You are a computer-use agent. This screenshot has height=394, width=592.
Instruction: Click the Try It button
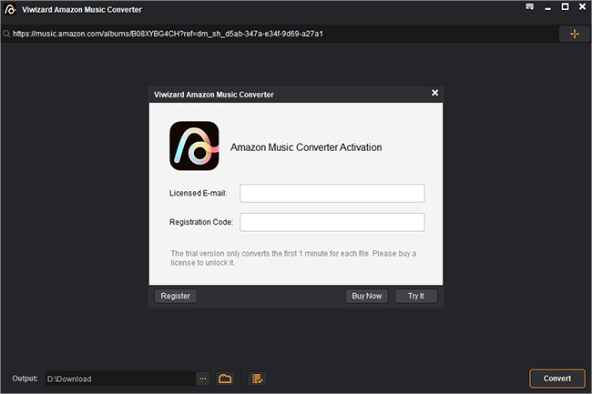tap(416, 296)
